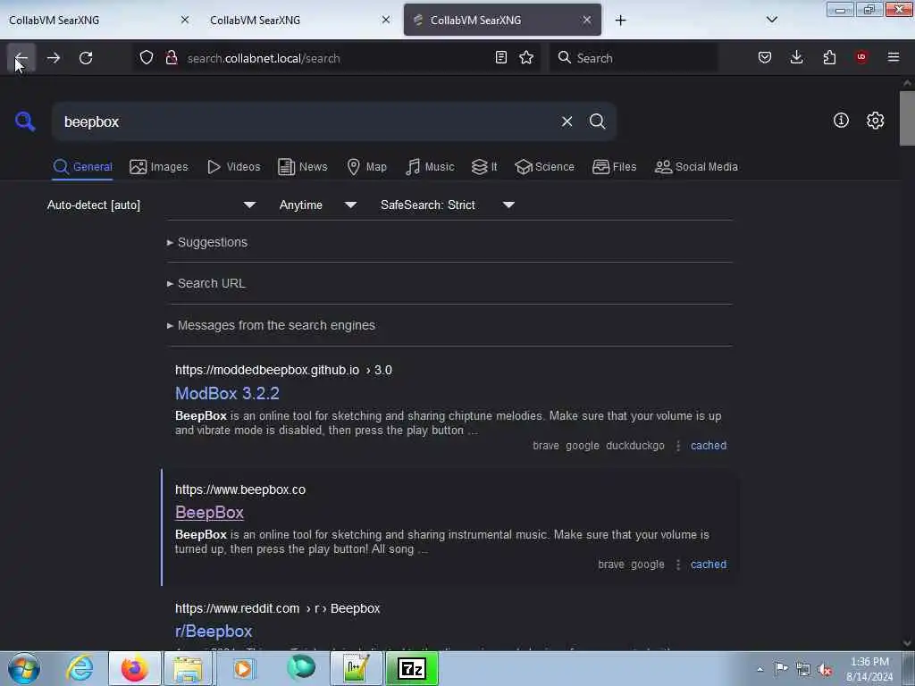Open Windows Media Player taskbar icon
The width and height of the screenshot is (915, 686).
click(243, 668)
